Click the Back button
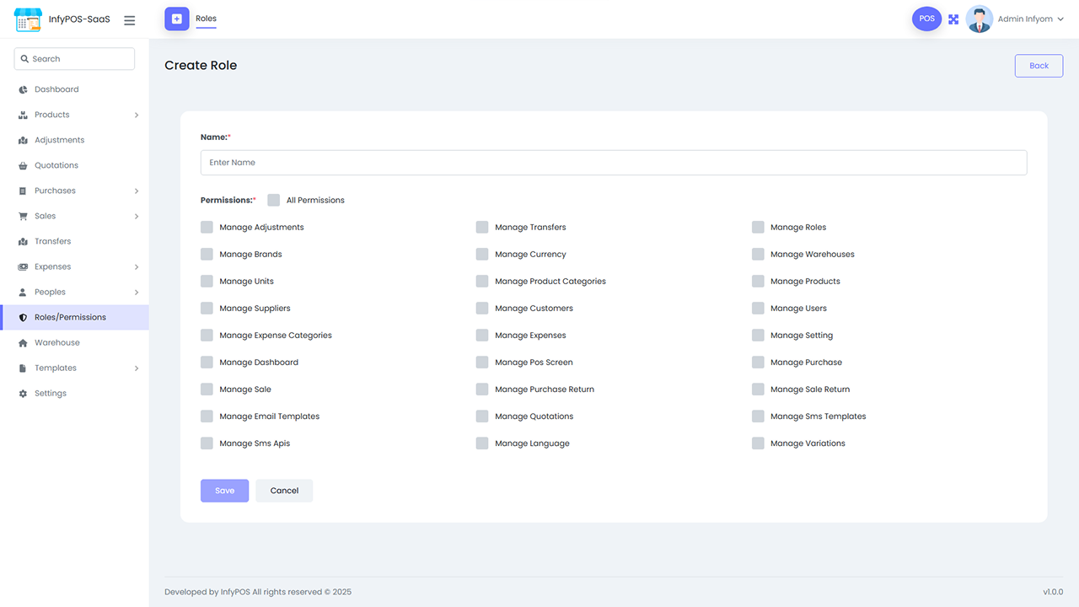1079x607 pixels. pyautogui.click(x=1039, y=65)
